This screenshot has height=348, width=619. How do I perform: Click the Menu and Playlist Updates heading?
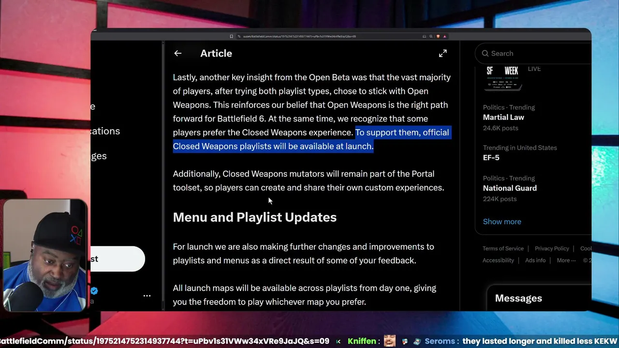[x=255, y=217]
